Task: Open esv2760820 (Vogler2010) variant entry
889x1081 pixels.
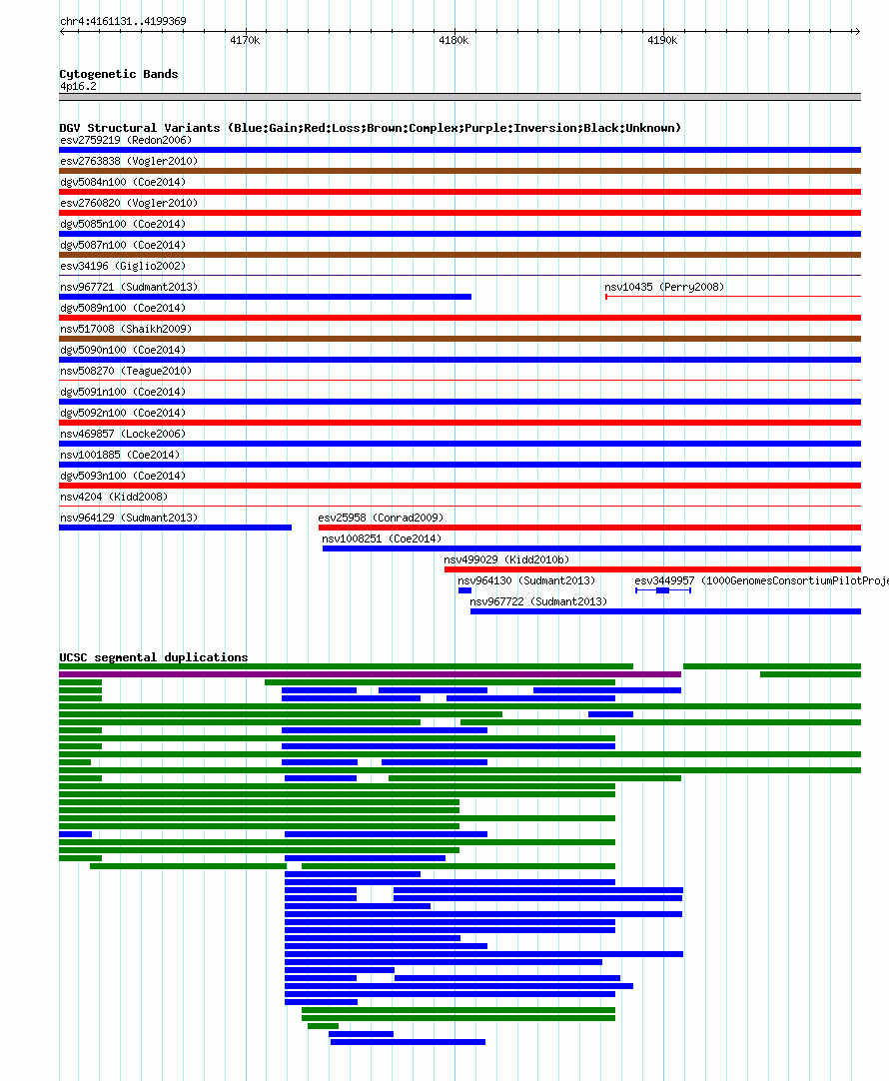Action: point(129,203)
